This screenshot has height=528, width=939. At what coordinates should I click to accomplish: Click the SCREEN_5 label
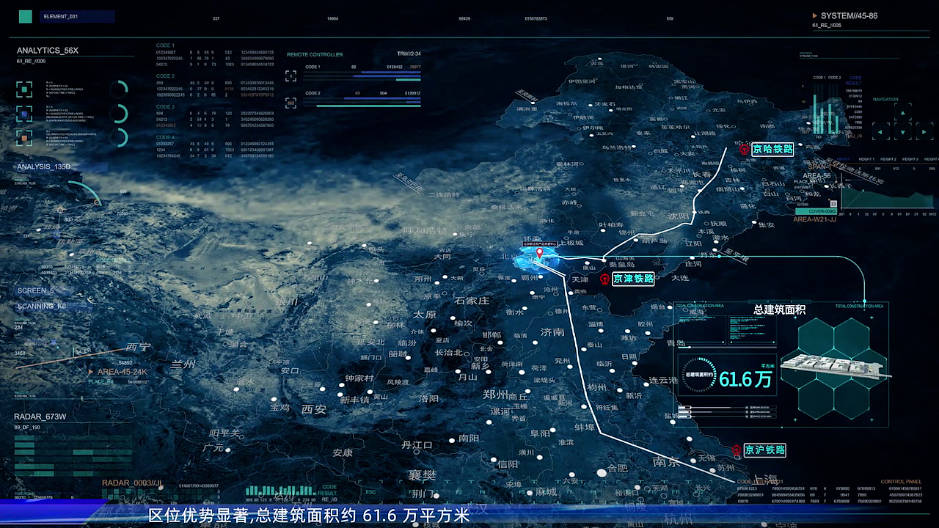(x=35, y=290)
